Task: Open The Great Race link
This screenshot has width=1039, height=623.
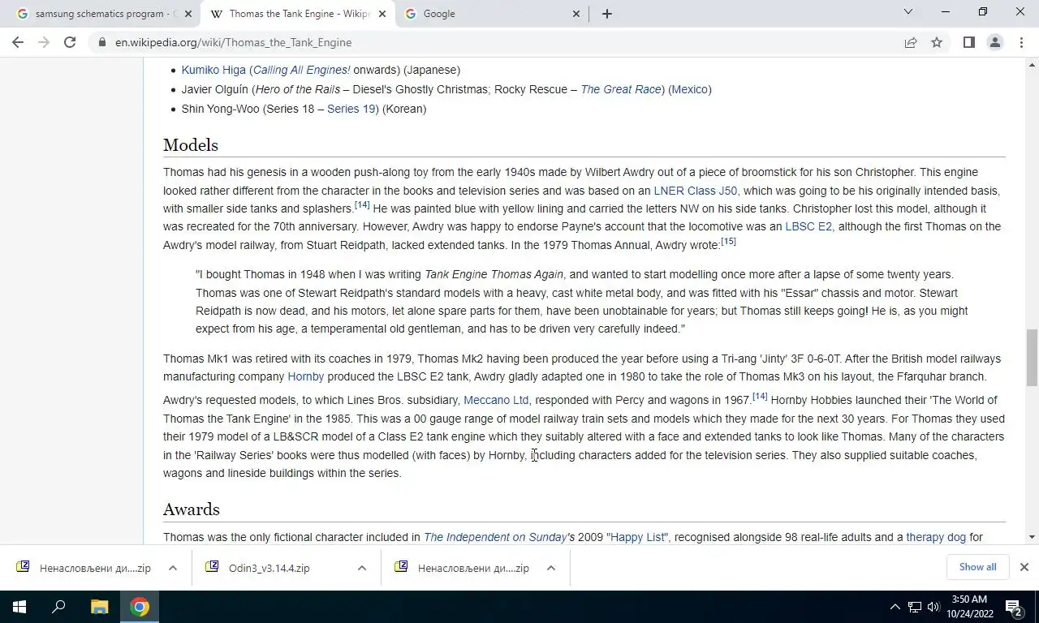Action: coord(621,89)
